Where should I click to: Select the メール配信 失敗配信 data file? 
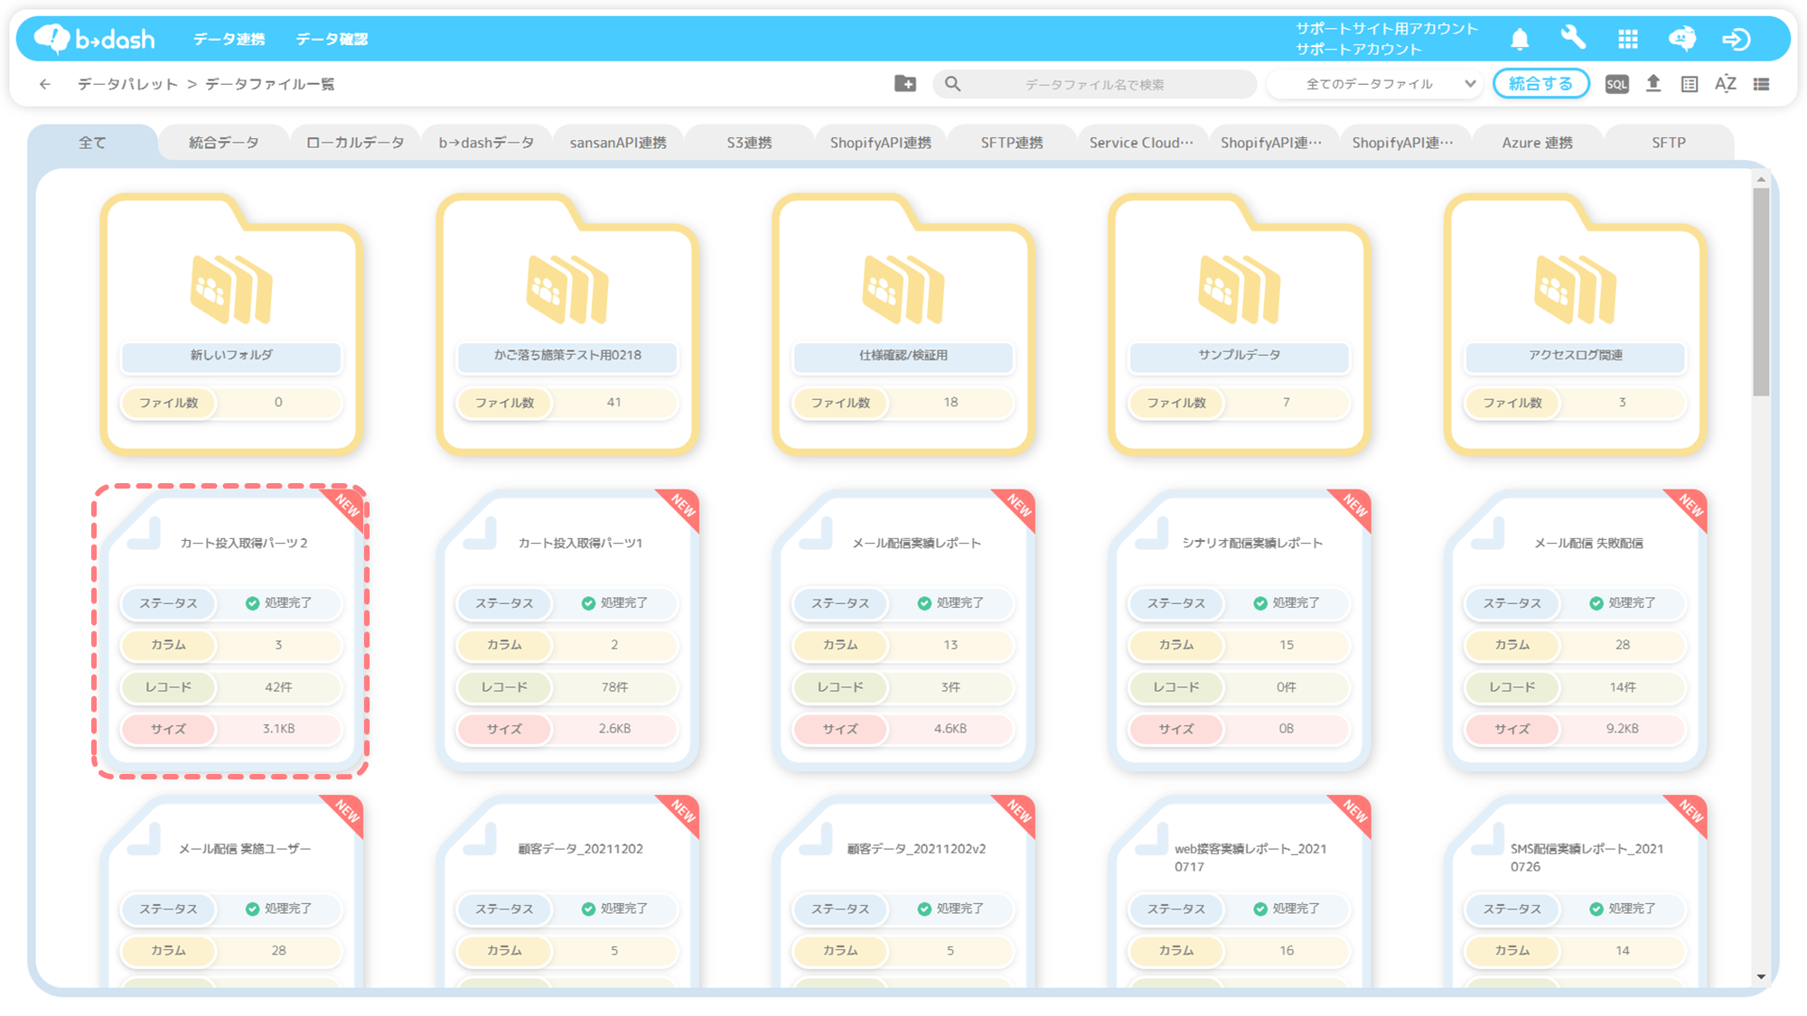click(x=1576, y=630)
